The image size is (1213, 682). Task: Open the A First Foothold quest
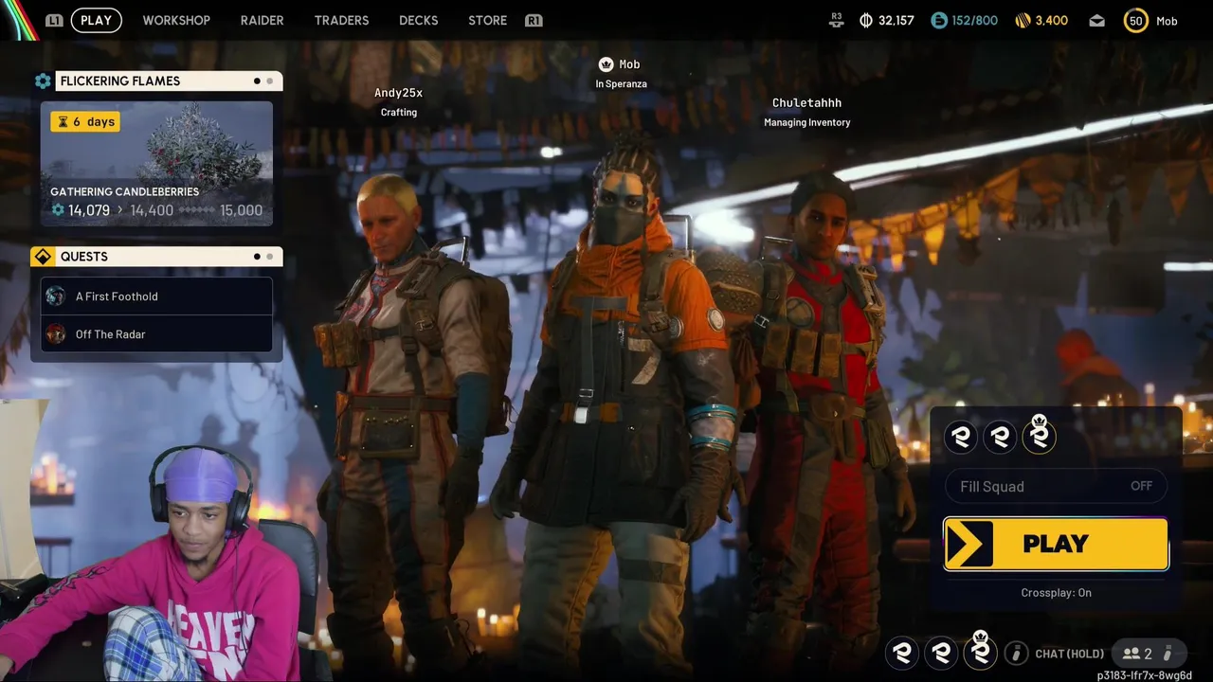pos(156,296)
